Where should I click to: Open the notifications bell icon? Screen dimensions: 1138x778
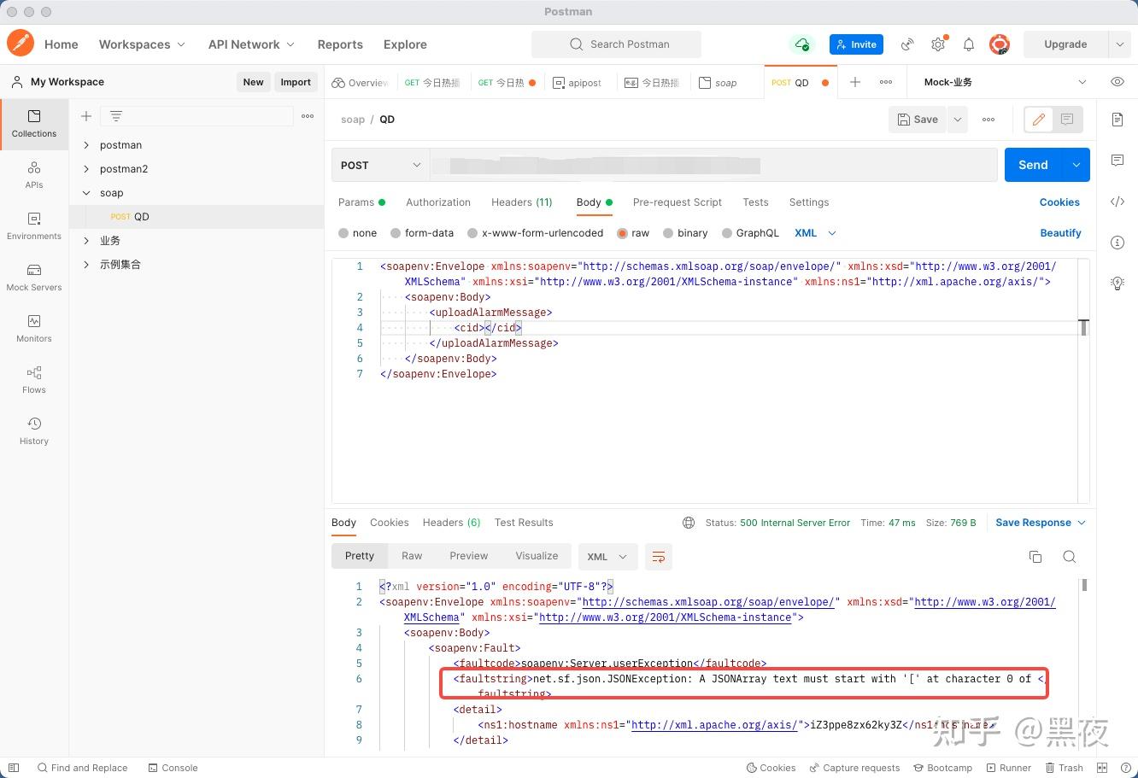pos(969,44)
